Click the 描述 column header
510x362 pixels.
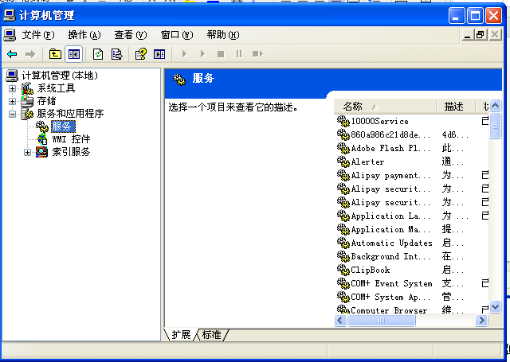click(x=455, y=106)
